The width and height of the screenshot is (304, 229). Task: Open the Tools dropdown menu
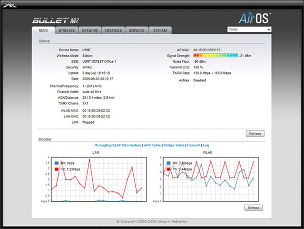click(250, 29)
